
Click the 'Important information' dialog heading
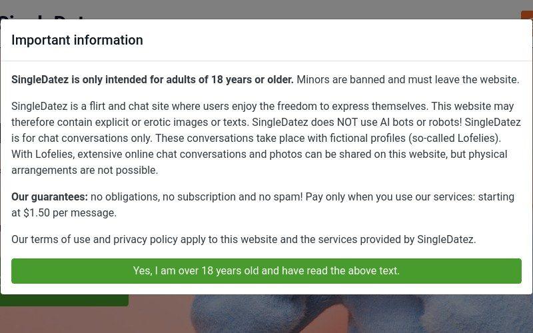pos(77,40)
